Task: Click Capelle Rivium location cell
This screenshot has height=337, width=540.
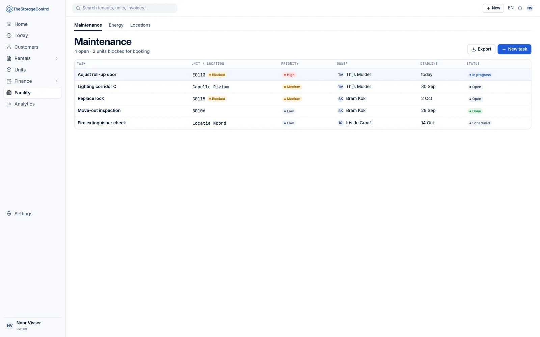Action: coord(211,87)
